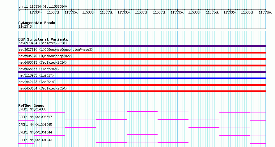275x147 pixels.
Task: Select the 11q23.3 band label
Action: [25, 26]
